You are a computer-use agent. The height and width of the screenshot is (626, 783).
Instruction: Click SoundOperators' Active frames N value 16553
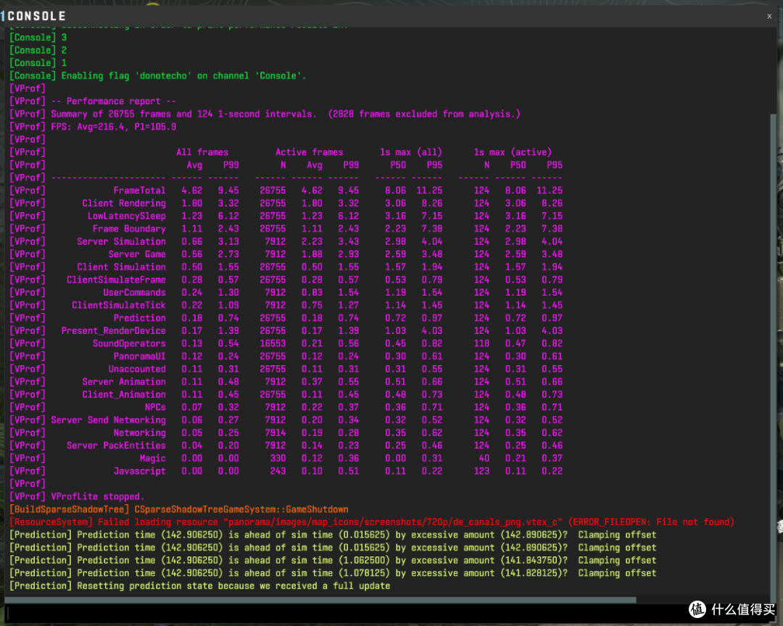(x=273, y=343)
